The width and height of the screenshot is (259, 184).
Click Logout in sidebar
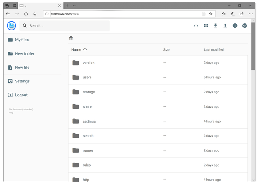[18, 95]
